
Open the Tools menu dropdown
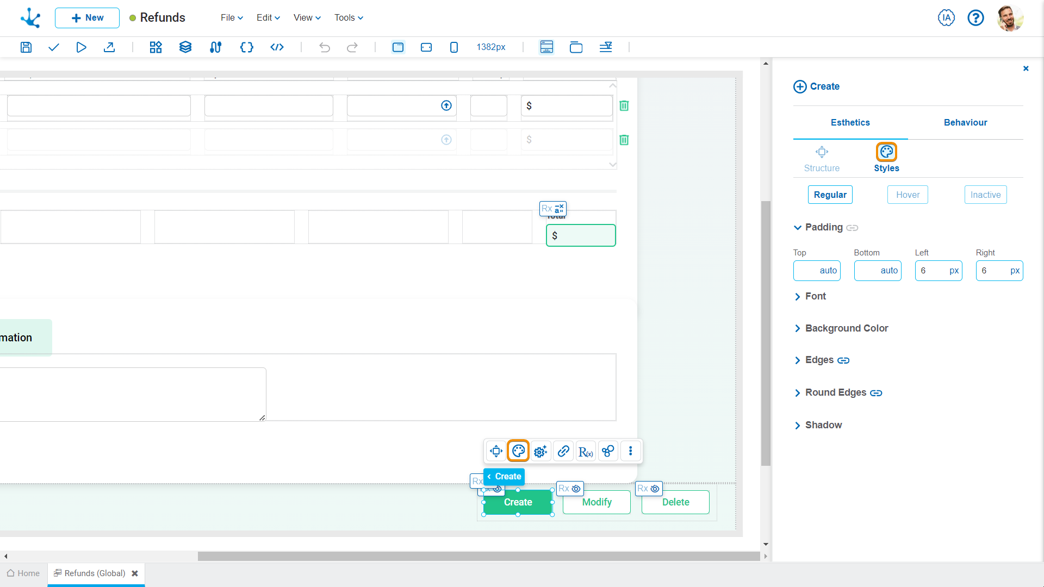(349, 18)
